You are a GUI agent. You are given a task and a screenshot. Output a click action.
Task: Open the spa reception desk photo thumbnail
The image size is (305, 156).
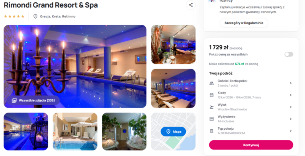tap(173, 45)
